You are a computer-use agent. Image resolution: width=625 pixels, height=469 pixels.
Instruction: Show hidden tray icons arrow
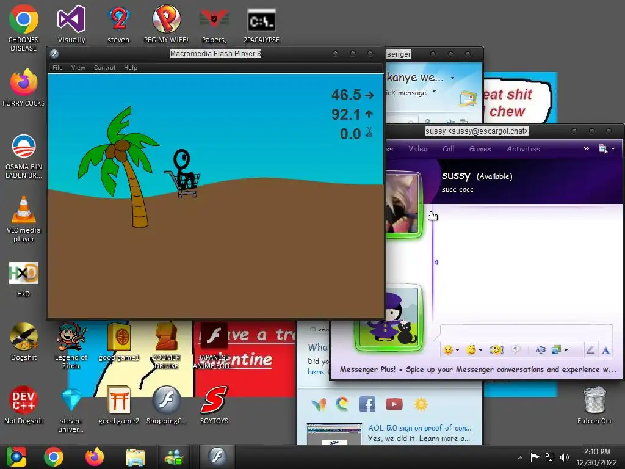pyautogui.click(x=520, y=457)
